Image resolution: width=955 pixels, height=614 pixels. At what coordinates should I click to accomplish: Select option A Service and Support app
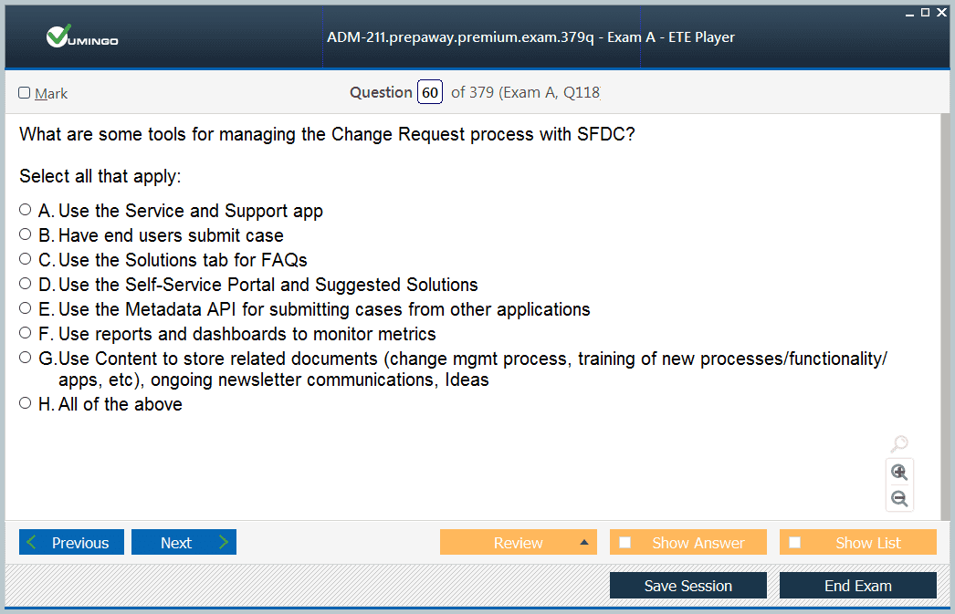25,210
